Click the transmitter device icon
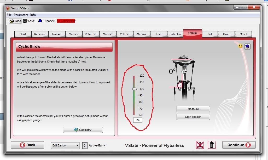The width and height of the screenshot is (268, 160). point(212,145)
